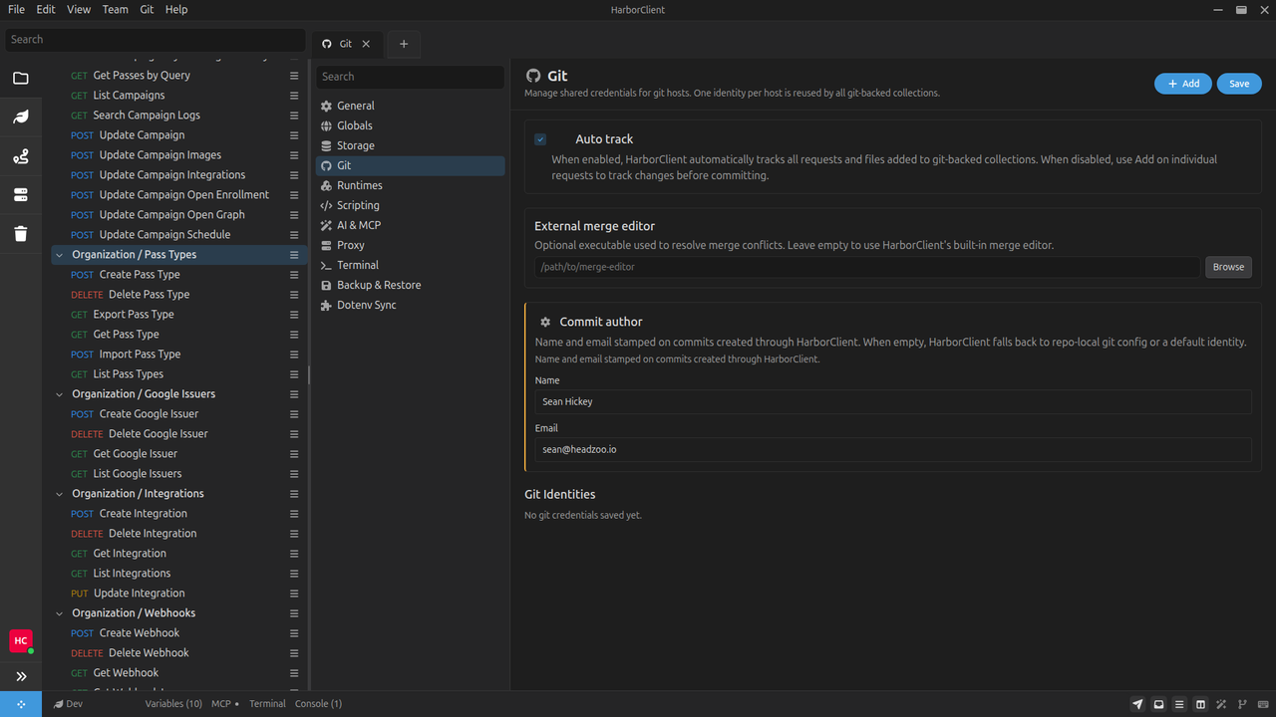Open the Team menu
The image size is (1276, 717).
115,9
